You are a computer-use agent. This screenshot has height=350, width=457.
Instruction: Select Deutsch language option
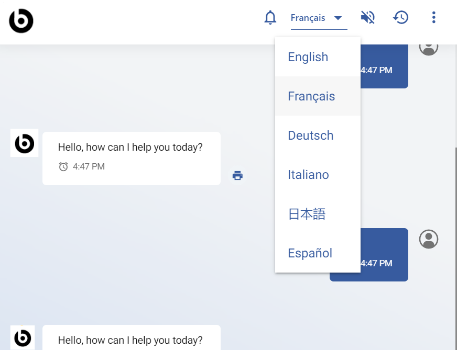[311, 136]
